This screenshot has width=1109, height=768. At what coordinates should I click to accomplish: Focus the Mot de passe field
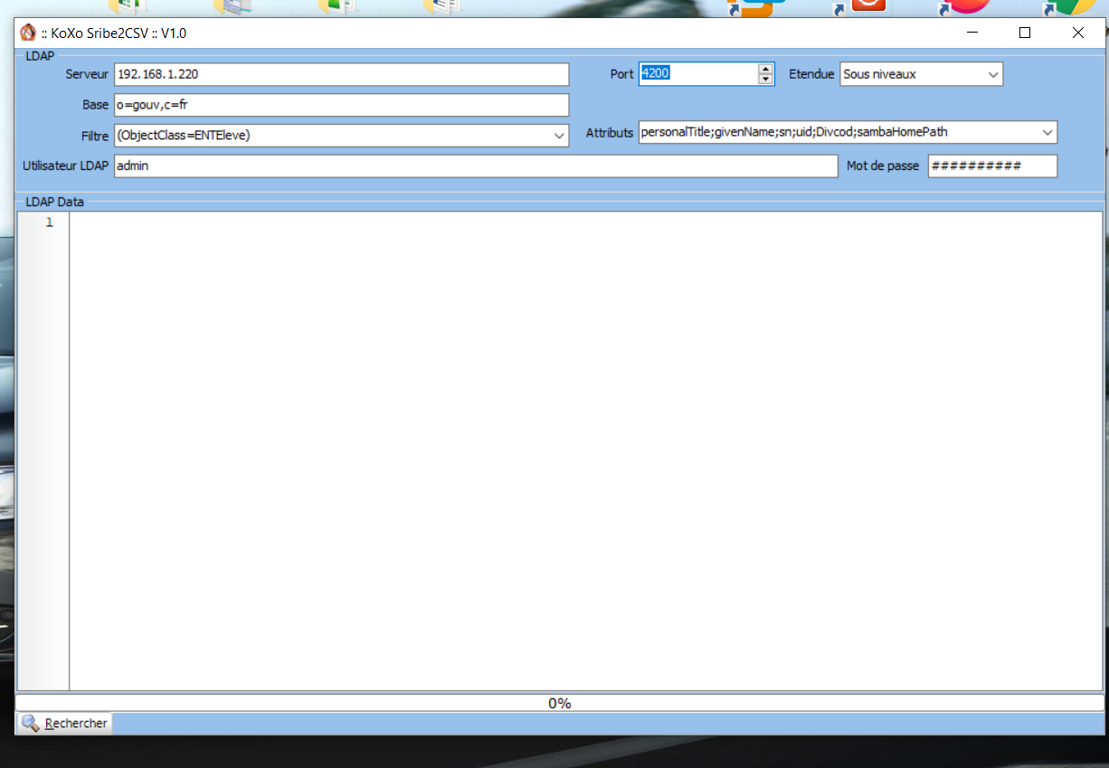tap(992, 166)
